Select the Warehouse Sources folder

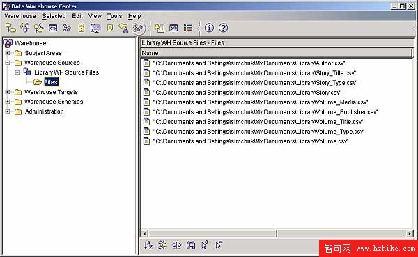coord(52,63)
